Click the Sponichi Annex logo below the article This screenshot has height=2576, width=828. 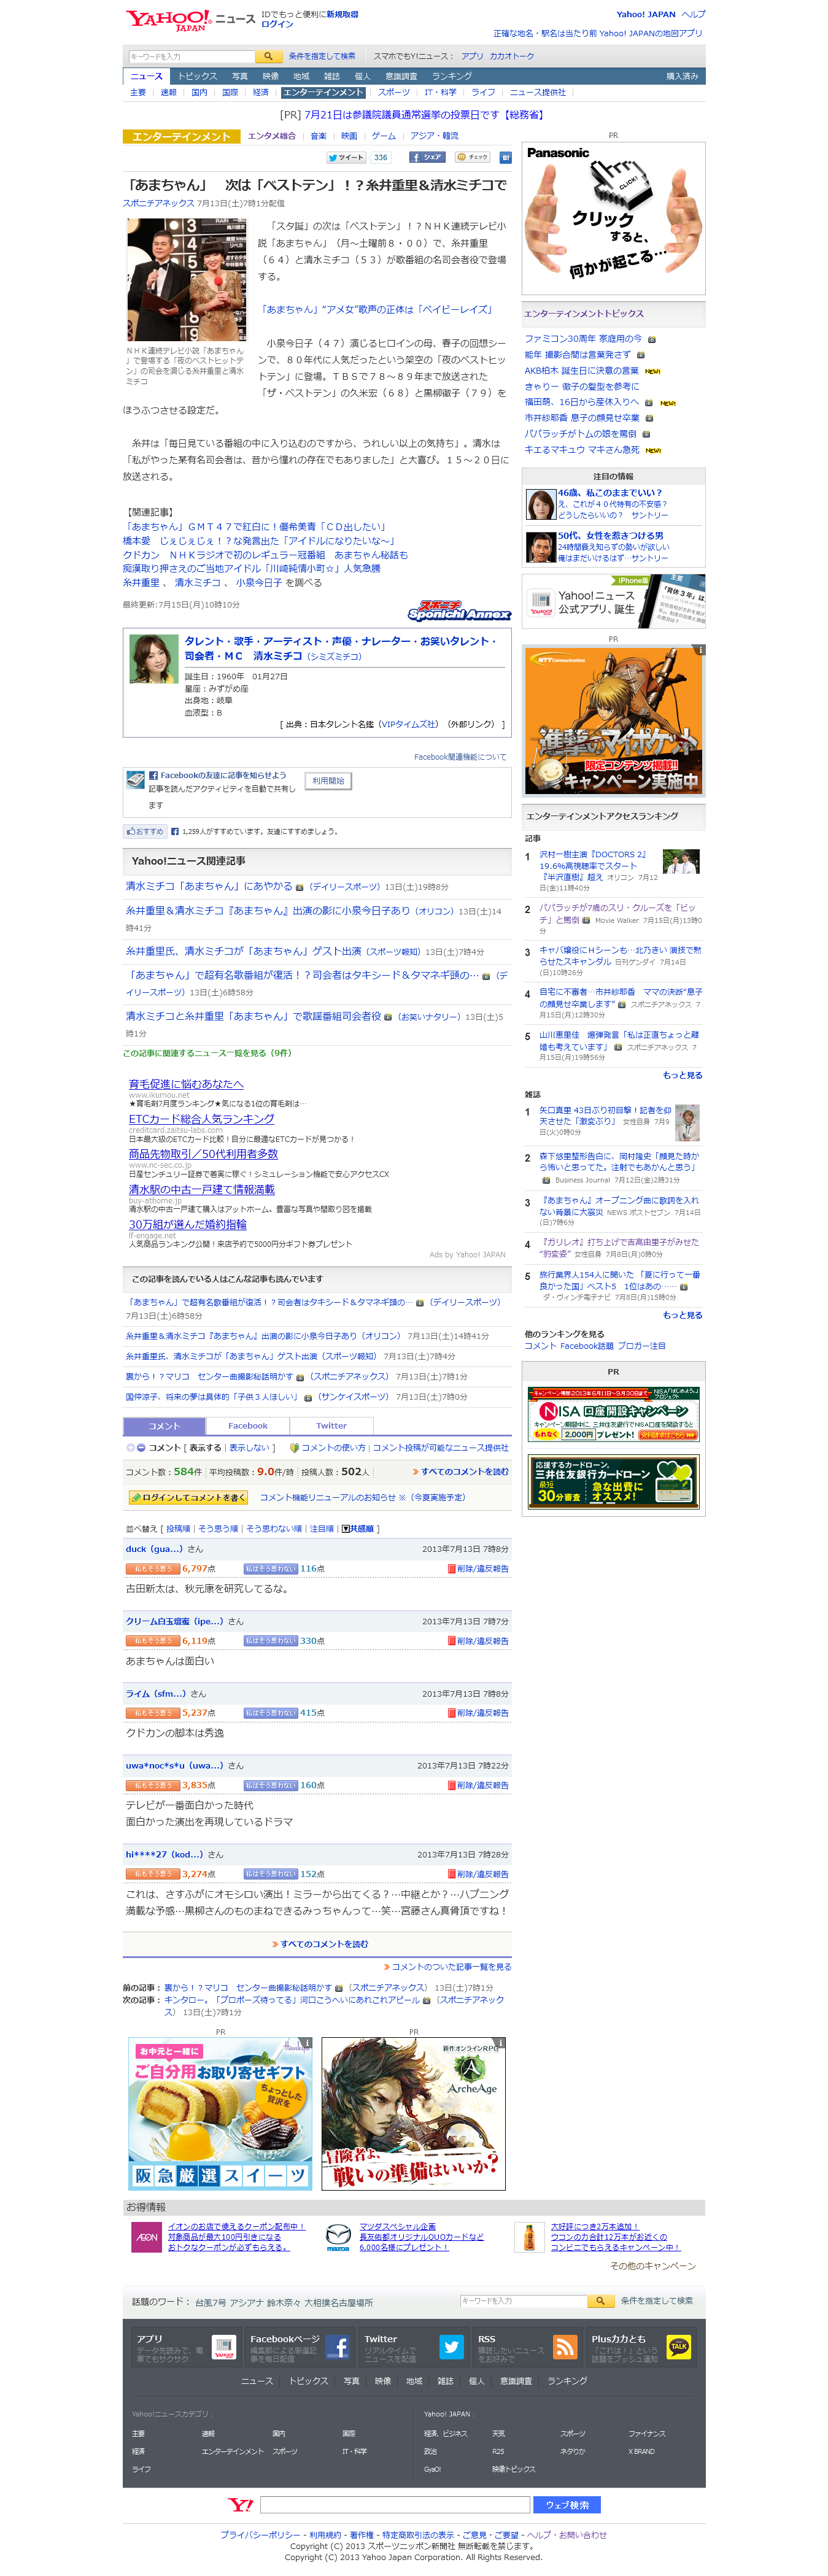[459, 611]
